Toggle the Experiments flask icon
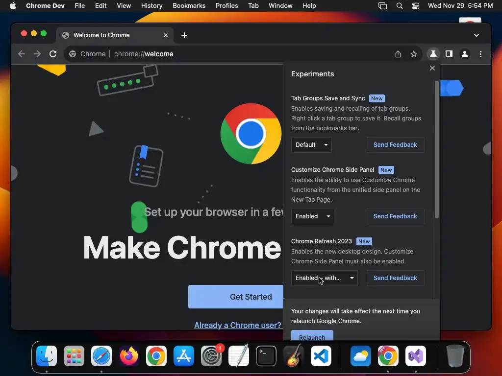 (433, 54)
